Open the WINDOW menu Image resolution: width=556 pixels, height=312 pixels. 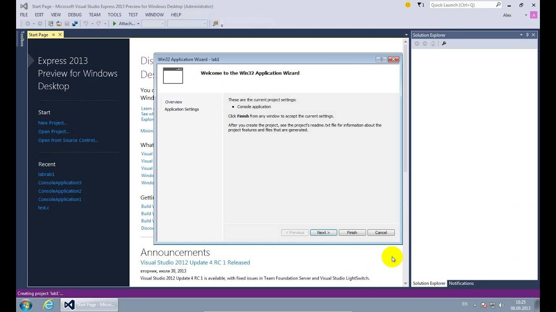point(154,15)
